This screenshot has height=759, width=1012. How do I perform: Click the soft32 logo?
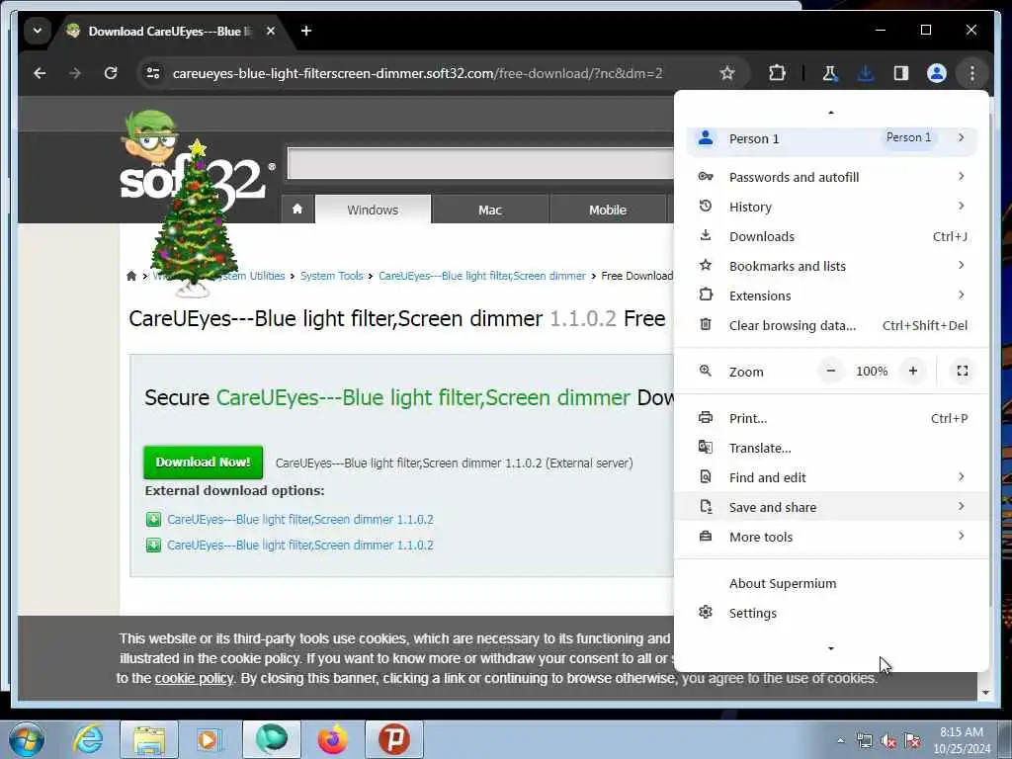(x=193, y=178)
